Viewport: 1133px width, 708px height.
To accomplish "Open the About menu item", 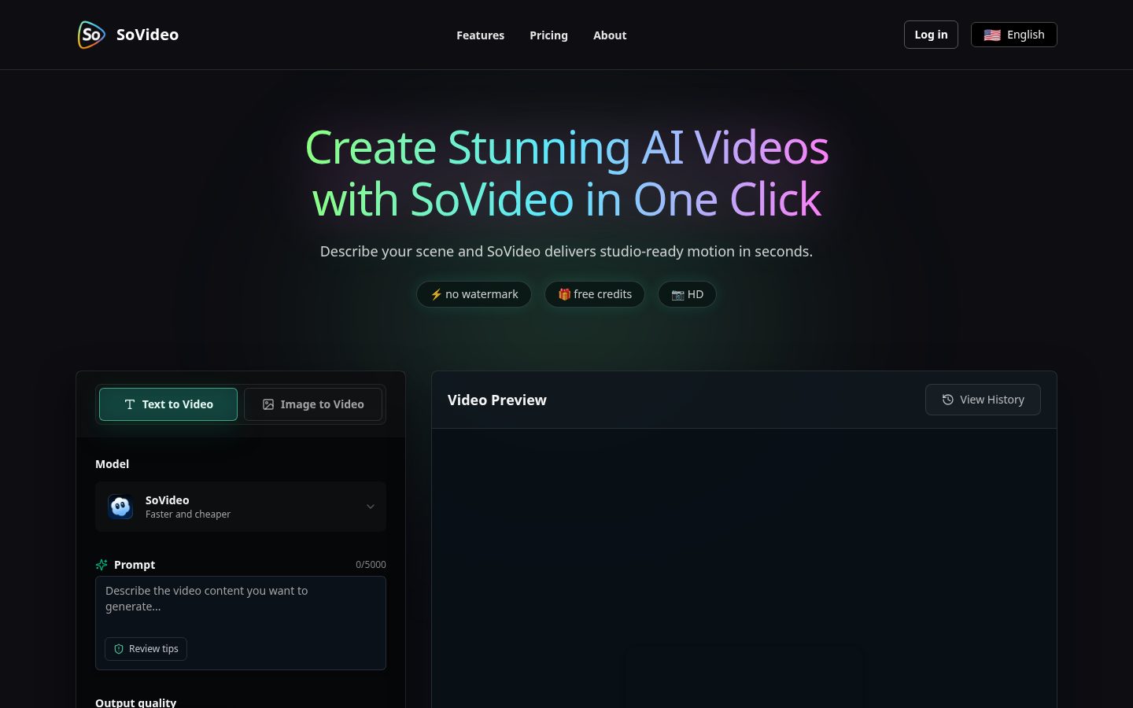I will click(x=610, y=35).
